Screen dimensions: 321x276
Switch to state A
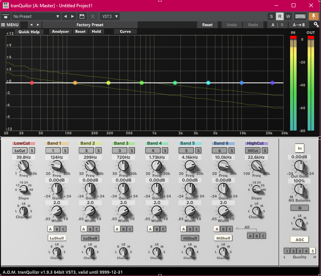point(273,25)
